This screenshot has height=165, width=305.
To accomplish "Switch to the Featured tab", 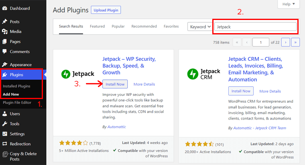I will [x=97, y=26].
